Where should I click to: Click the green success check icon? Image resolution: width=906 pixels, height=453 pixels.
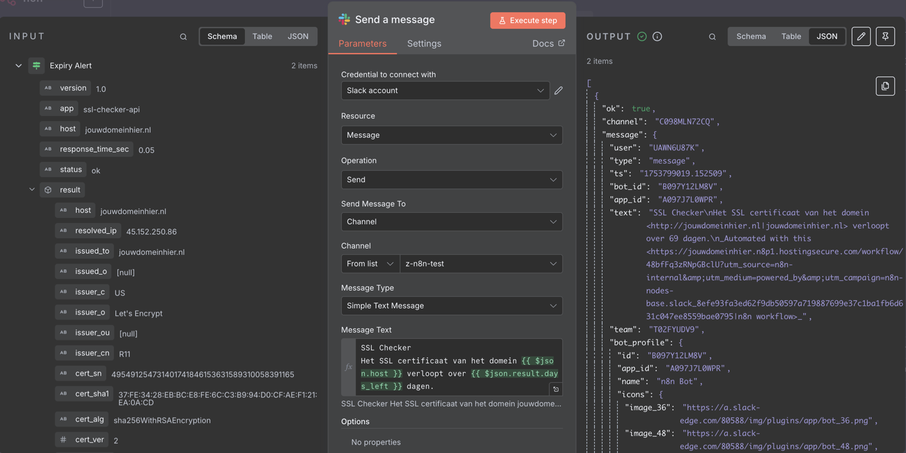click(x=642, y=36)
